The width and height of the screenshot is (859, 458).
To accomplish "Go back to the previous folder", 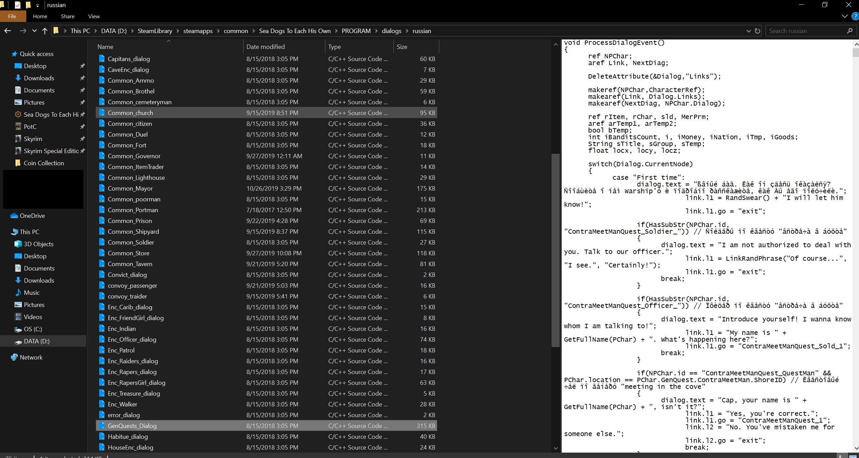I will [7, 31].
